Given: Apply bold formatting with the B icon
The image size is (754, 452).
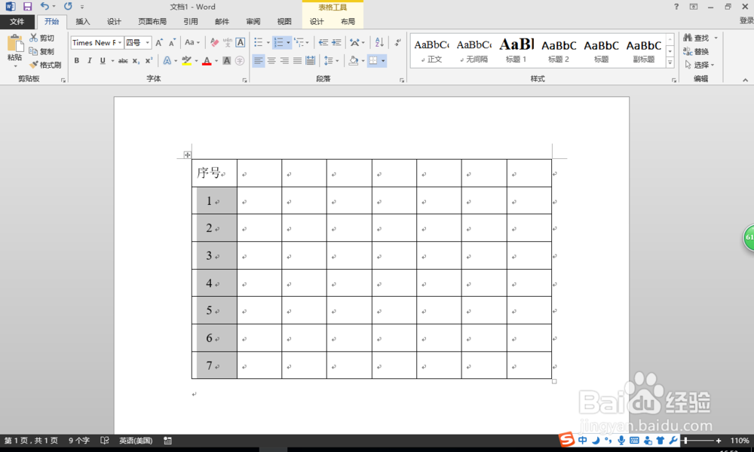Looking at the screenshot, I should (77, 60).
